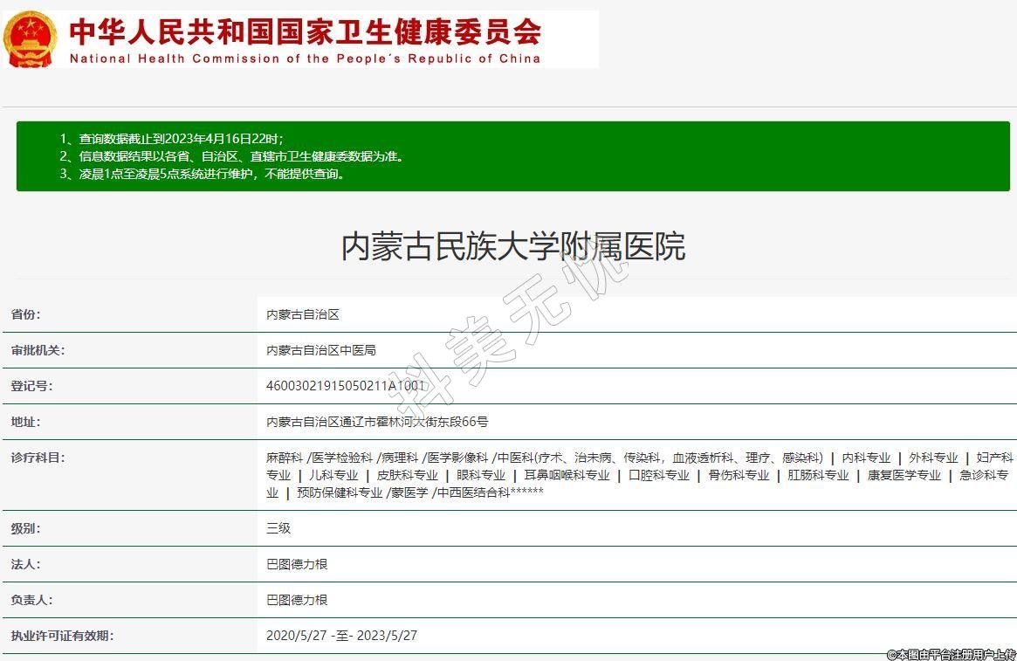Click the national emblem logo

click(x=31, y=39)
